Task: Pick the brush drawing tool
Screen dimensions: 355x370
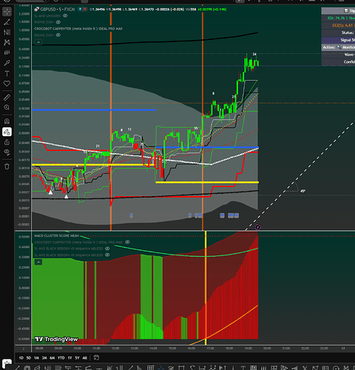Action: click(x=7, y=63)
